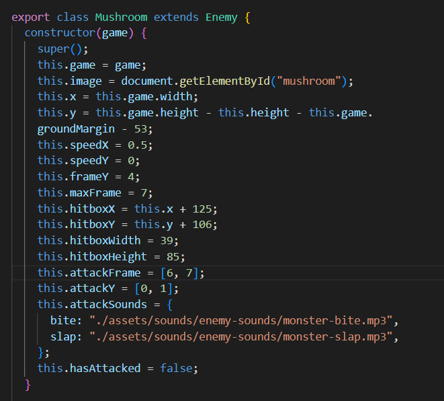Click the 'maxFrame' property

[95, 193]
